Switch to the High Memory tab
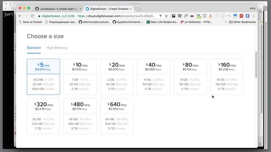The height and width of the screenshot is (152, 271). point(57,48)
